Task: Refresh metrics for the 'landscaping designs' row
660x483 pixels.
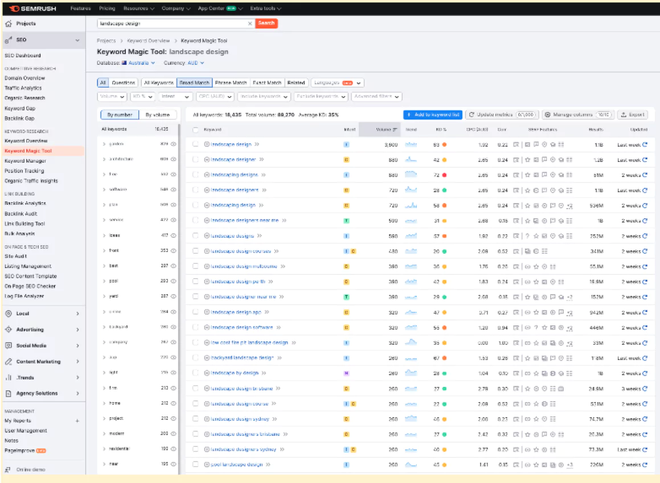Action: pos(645,175)
